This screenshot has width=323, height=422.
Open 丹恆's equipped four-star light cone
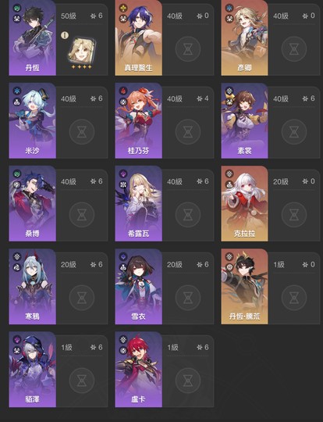[82, 51]
